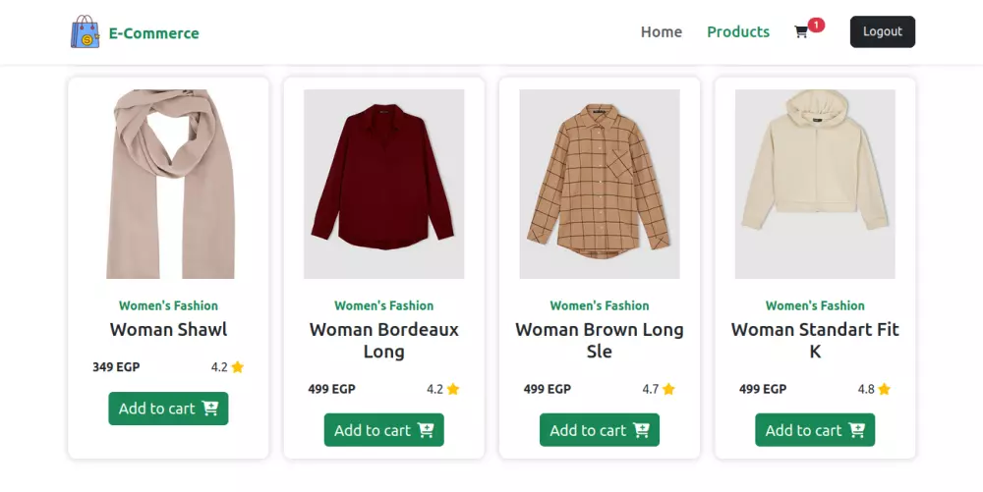The width and height of the screenshot is (983, 492).
Task: Open the Woman Standart Fit K title
Action: pos(815,340)
